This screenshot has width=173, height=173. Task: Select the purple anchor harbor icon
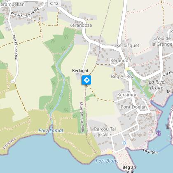[159, 133]
